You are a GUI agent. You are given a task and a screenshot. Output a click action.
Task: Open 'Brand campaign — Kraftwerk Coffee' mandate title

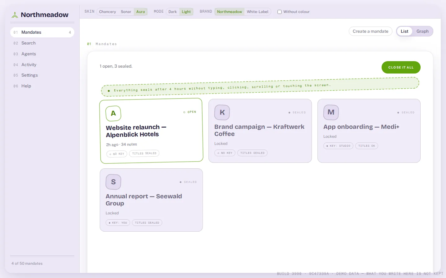point(259,130)
